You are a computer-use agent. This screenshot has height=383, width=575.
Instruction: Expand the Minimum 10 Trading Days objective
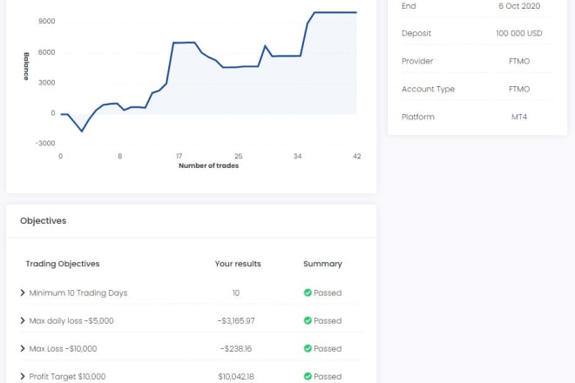[x=23, y=293]
